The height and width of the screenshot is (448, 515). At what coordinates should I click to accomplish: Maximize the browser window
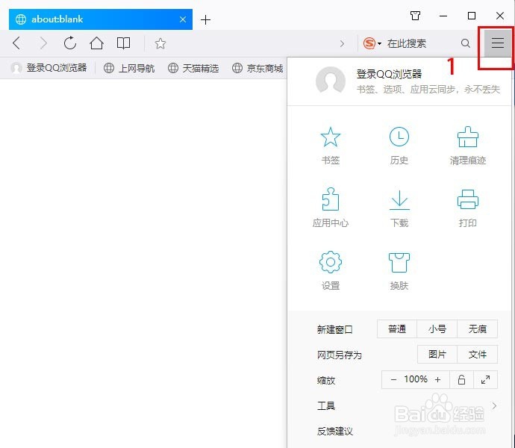(x=472, y=16)
